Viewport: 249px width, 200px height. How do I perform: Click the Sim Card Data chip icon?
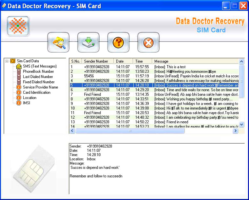pyautogui.click(x=13, y=61)
